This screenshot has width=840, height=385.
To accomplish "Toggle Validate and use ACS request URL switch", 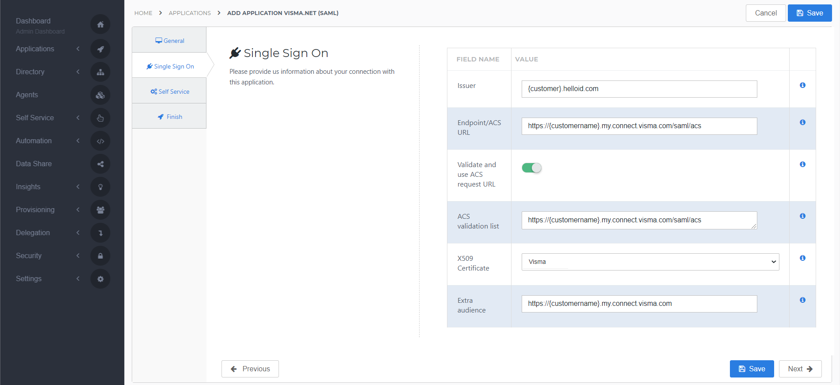I will (x=531, y=168).
